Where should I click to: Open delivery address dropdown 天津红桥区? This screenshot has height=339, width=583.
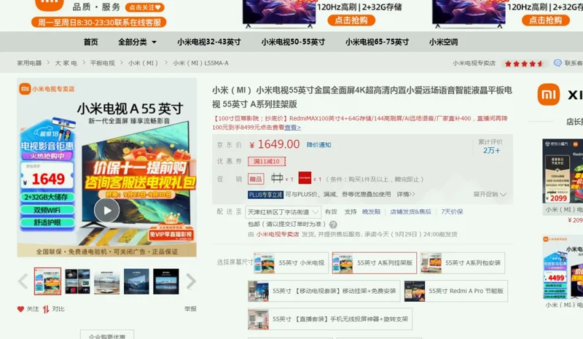pos(283,211)
